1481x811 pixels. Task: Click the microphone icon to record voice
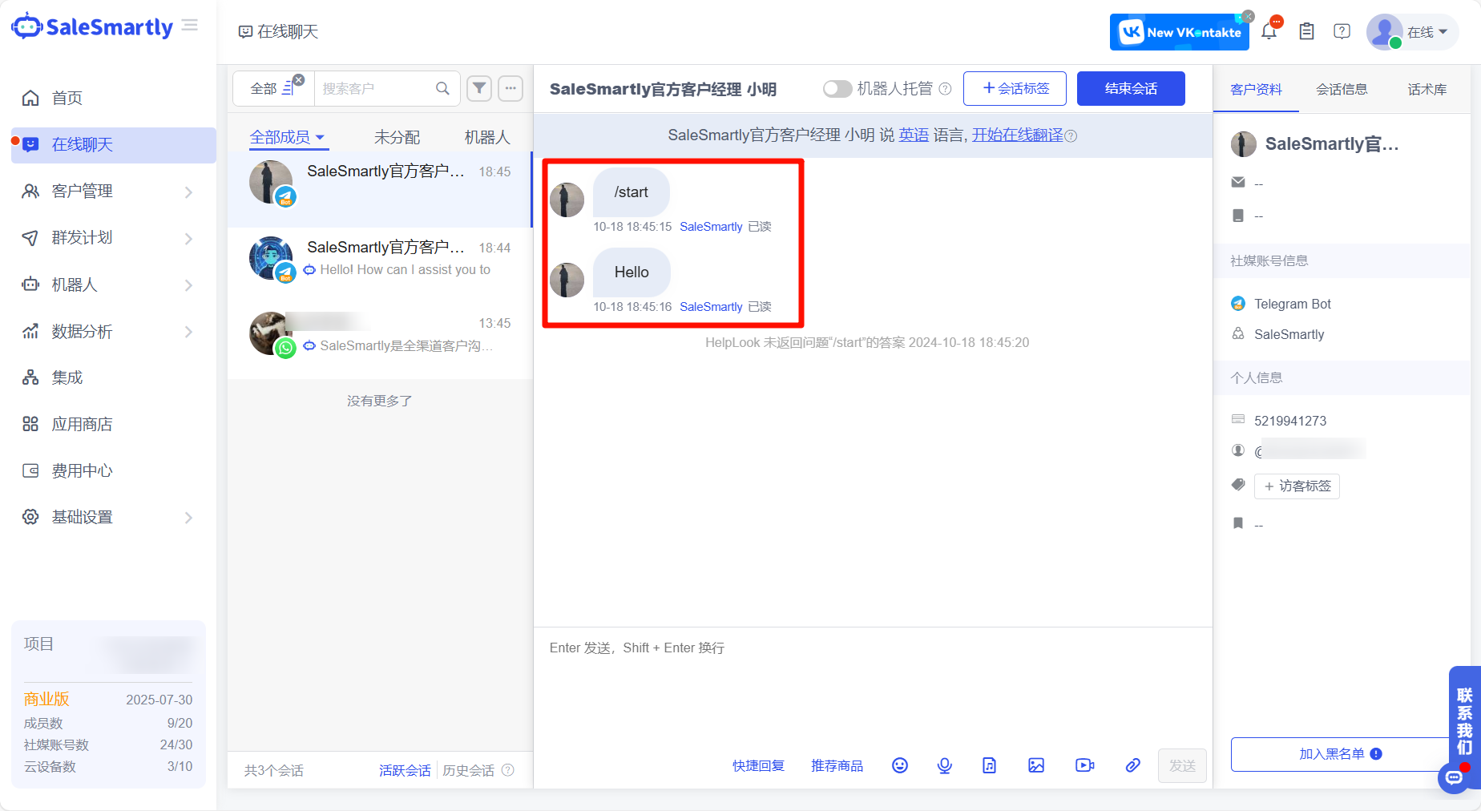944,765
